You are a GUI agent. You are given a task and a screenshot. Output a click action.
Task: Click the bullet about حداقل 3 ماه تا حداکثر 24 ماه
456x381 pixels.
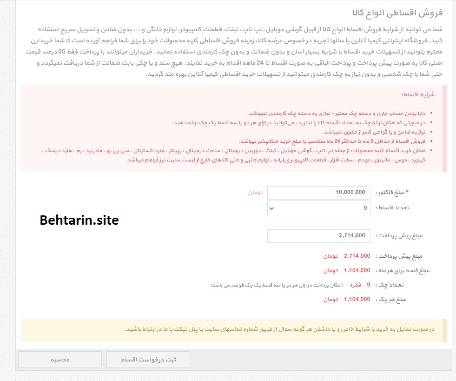click(332, 141)
